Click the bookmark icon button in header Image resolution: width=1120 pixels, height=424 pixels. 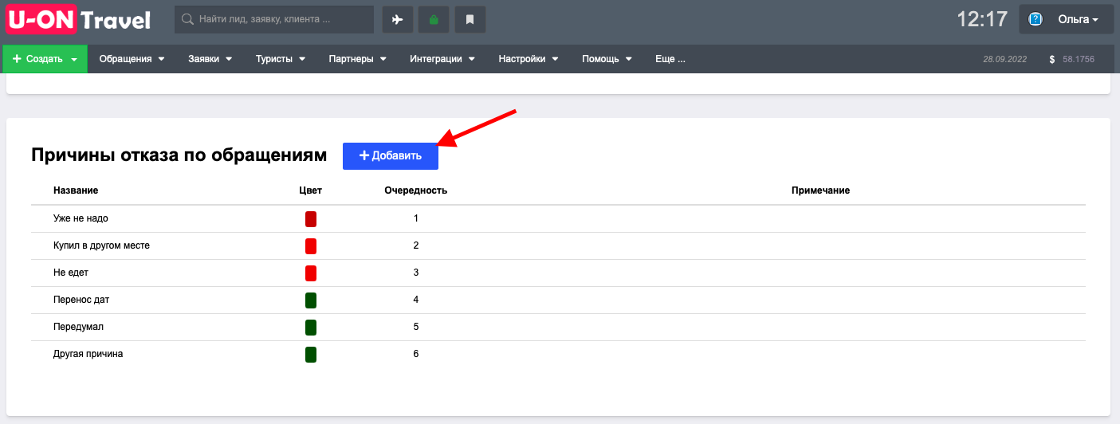point(470,20)
